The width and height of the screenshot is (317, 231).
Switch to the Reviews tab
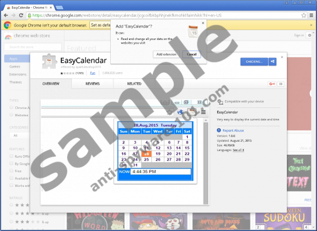pyautogui.click(x=93, y=83)
